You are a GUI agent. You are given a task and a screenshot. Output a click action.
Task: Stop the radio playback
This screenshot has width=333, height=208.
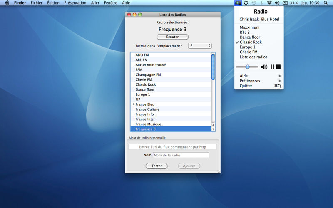278,67
